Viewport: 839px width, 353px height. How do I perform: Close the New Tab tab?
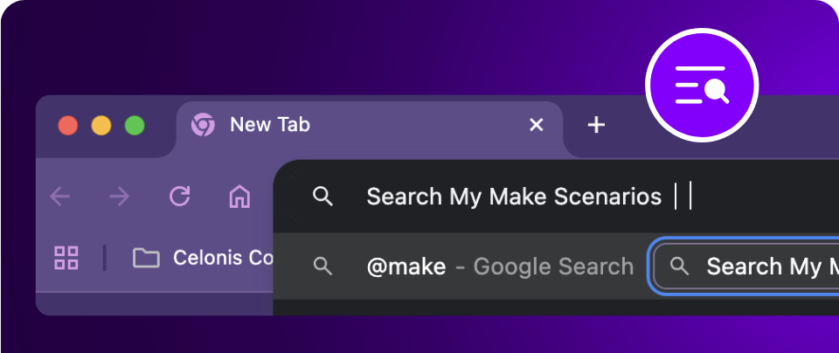coord(537,125)
